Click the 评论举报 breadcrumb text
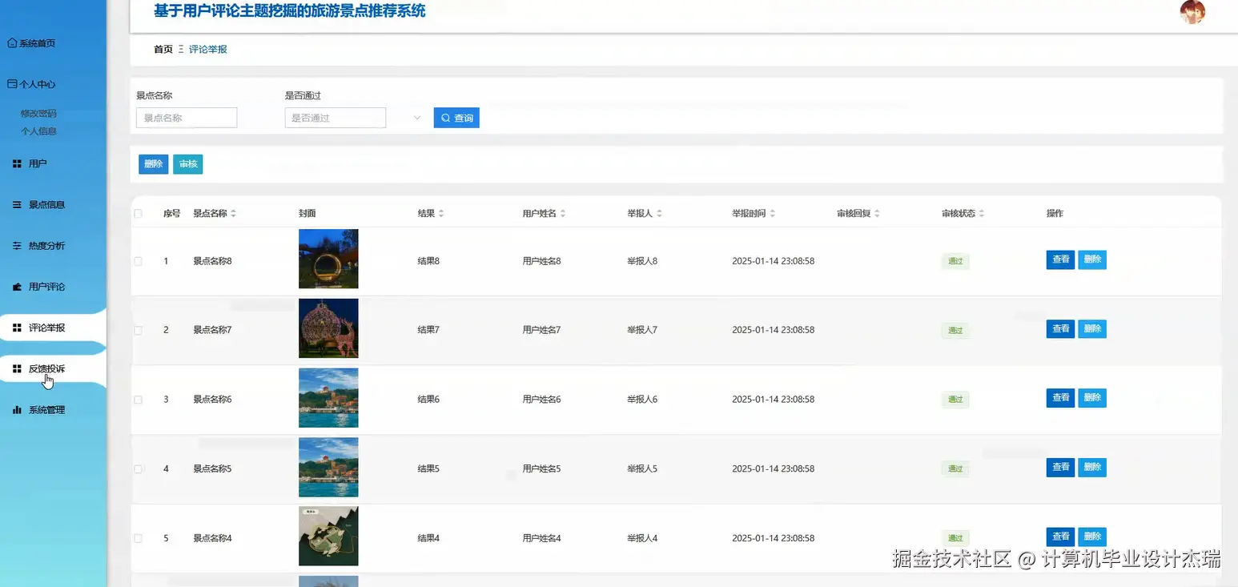 [x=208, y=50]
